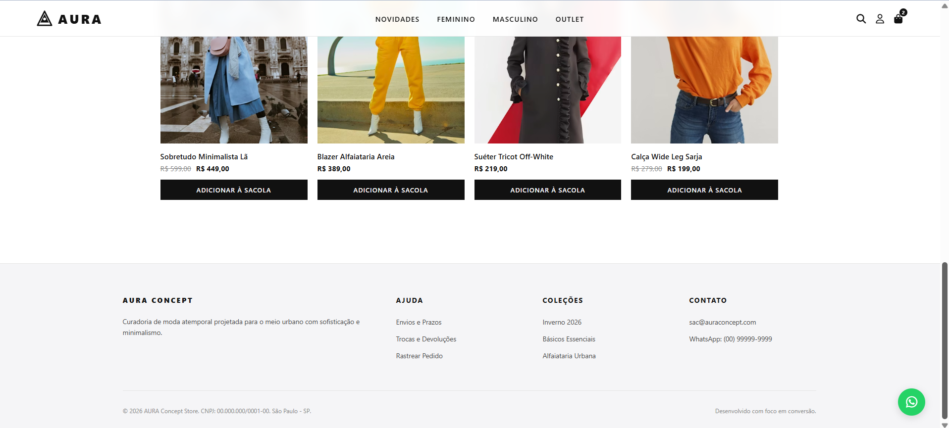Click the CONTATO footer heading
Screen dimensions: 949x428
[708, 300]
